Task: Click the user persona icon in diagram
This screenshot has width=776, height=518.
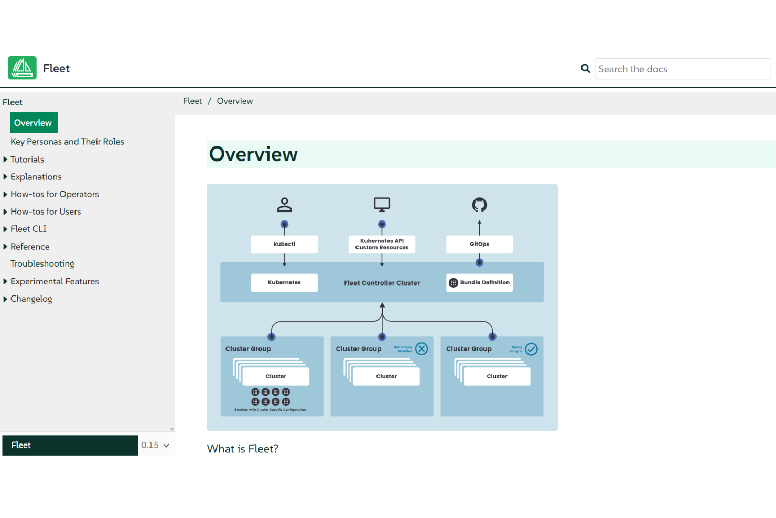Action: [x=285, y=205]
